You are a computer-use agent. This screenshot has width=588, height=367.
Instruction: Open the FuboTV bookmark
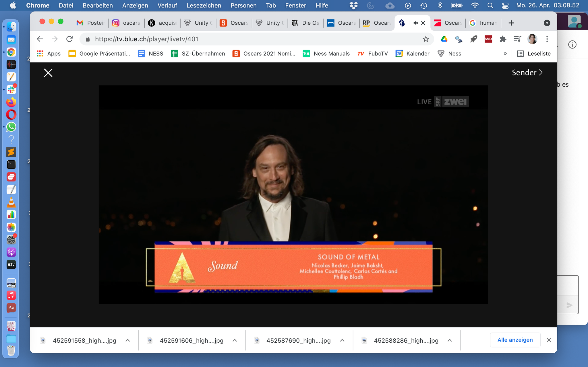point(373,54)
